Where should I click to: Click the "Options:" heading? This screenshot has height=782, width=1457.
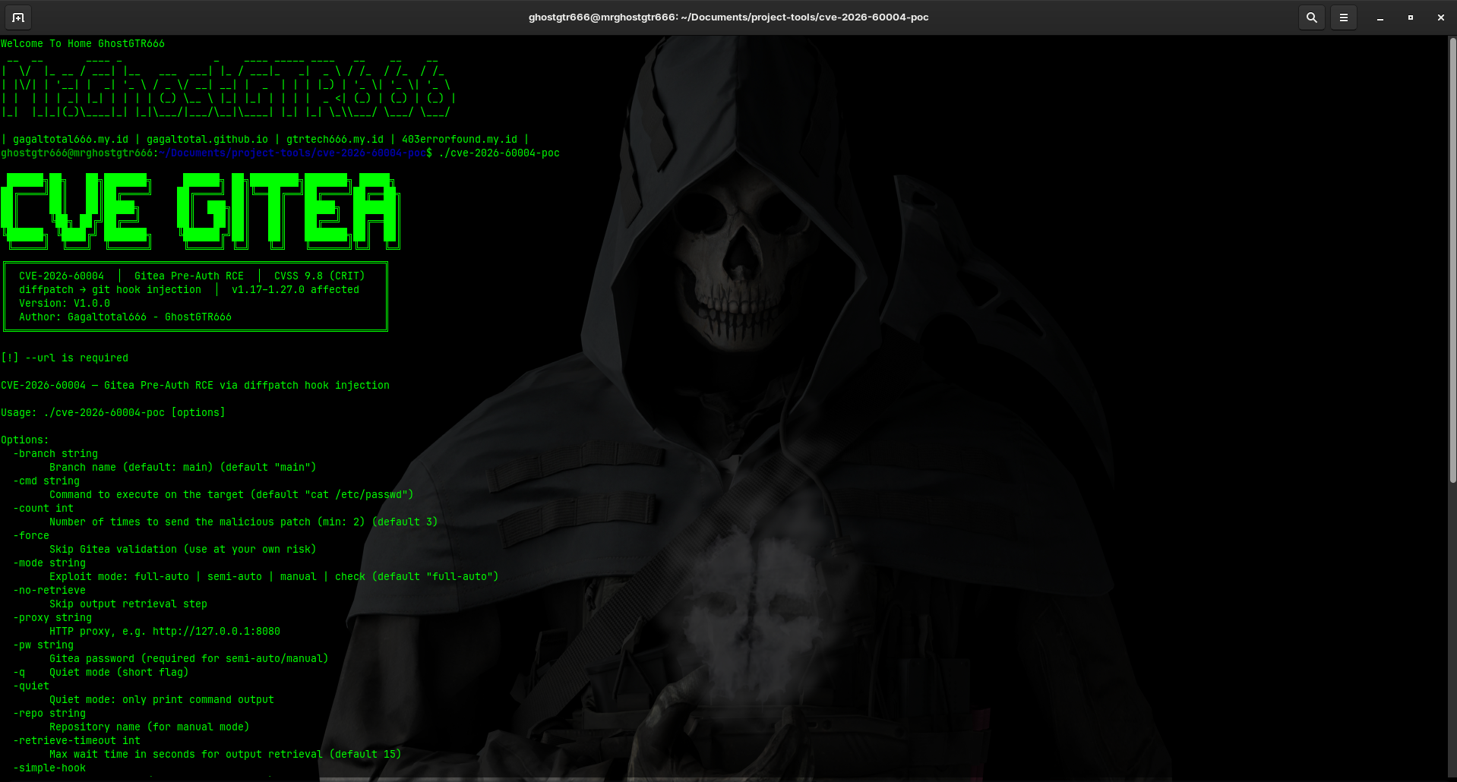pos(25,440)
